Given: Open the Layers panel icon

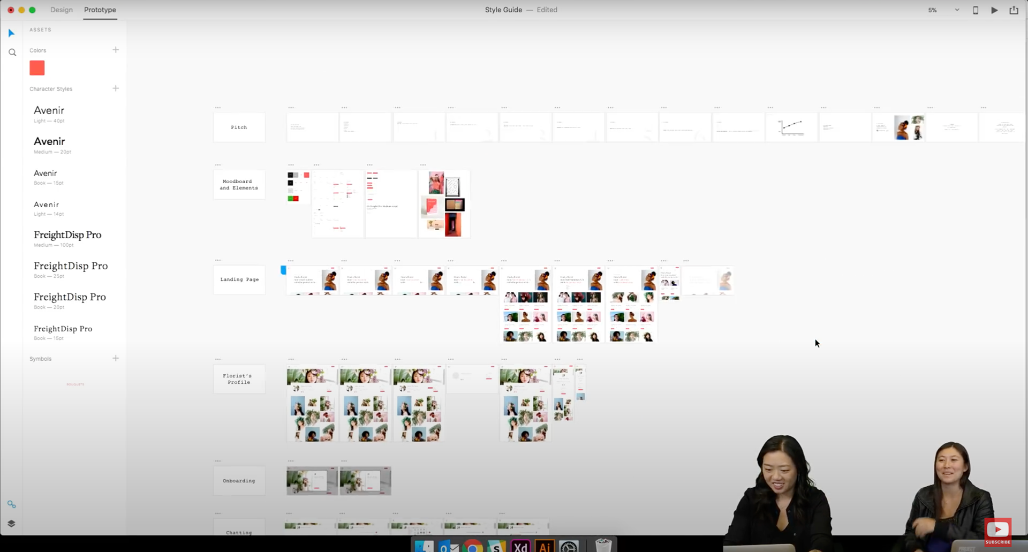Looking at the screenshot, I should point(11,524).
